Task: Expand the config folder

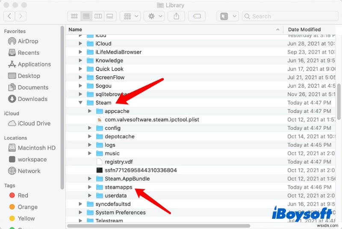Action: pyautogui.click(x=90, y=128)
